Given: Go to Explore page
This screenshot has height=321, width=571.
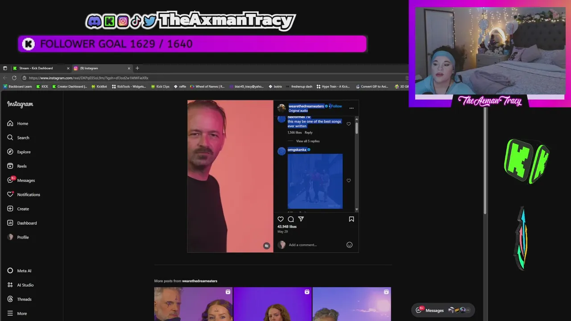Looking at the screenshot, I should tap(19, 152).
